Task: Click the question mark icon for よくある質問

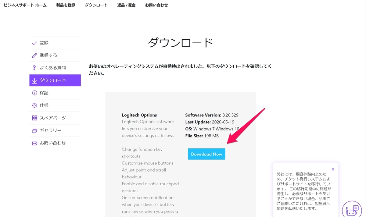Action: pyautogui.click(x=34, y=68)
